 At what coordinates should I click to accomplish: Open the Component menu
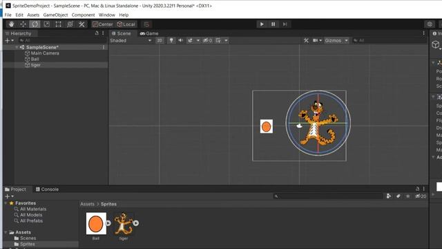83,15
